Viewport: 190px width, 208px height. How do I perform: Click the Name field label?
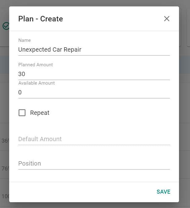click(x=24, y=40)
